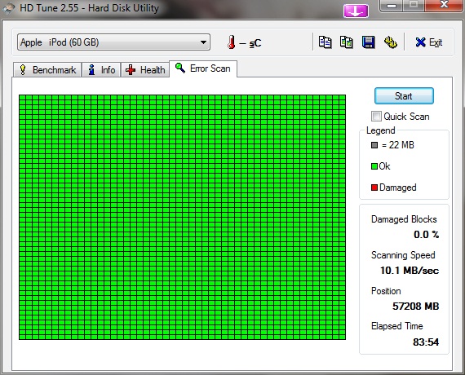Click the save screenshot floppy disk icon
The width and height of the screenshot is (465, 375).
click(x=368, y=42)
